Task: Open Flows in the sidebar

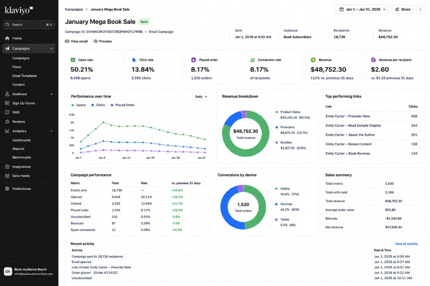Action: [17, 67]
